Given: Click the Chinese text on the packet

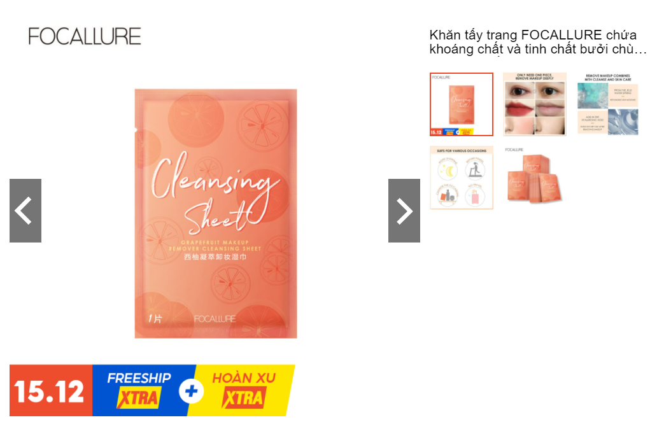Looking at the screenshot, I should coord(215,257).
